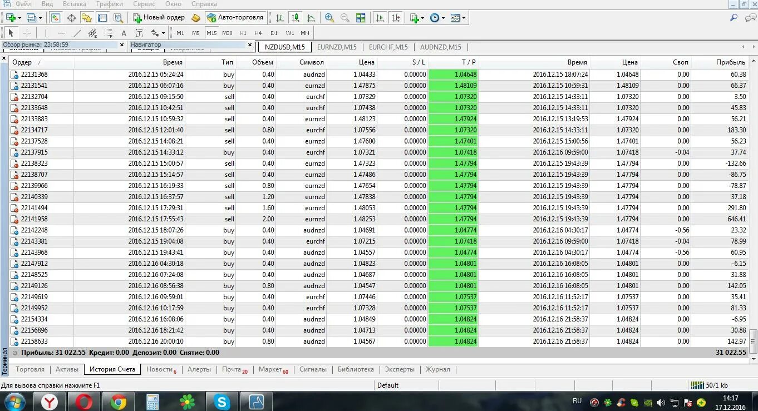Screen dimensions: 758x411
Task: Switch timeframe to M30
Action: tap(227, 33)
